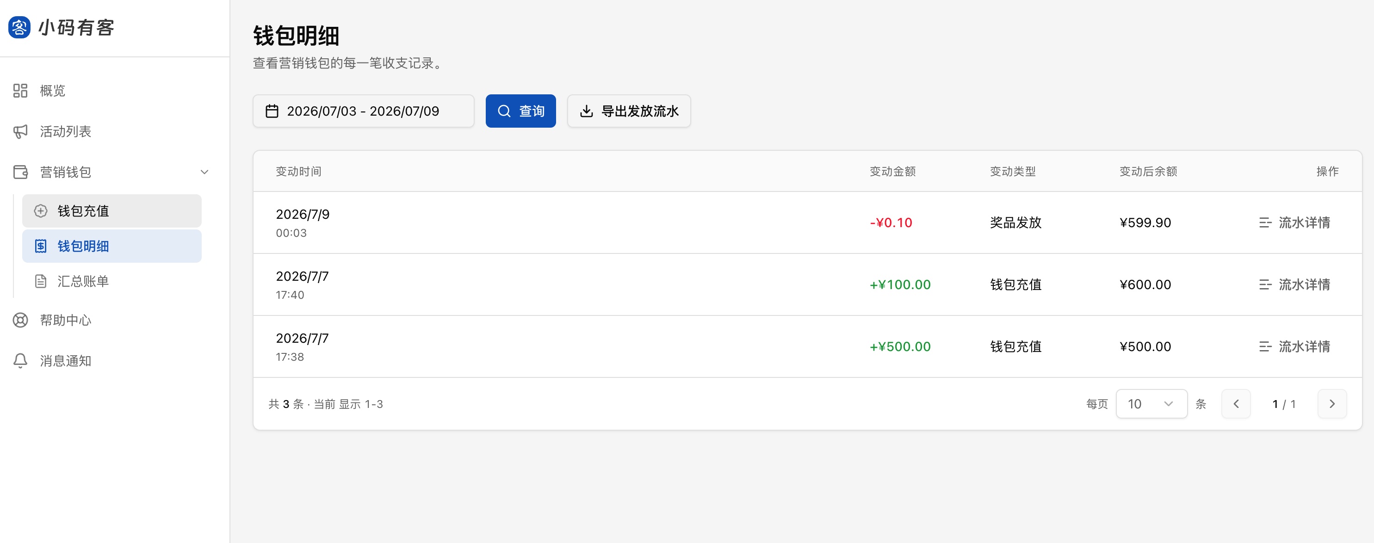Viewport: 1374px width, 543px height.
Task: Click the 概览 dashboard grid icon
Action: (x=20, y=91)
